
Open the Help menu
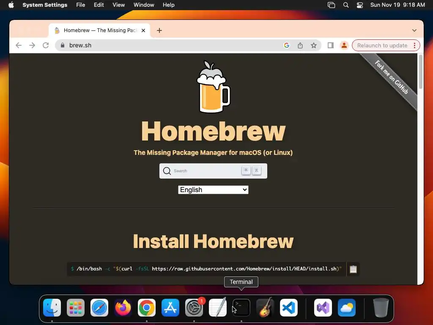pos(168,5)
